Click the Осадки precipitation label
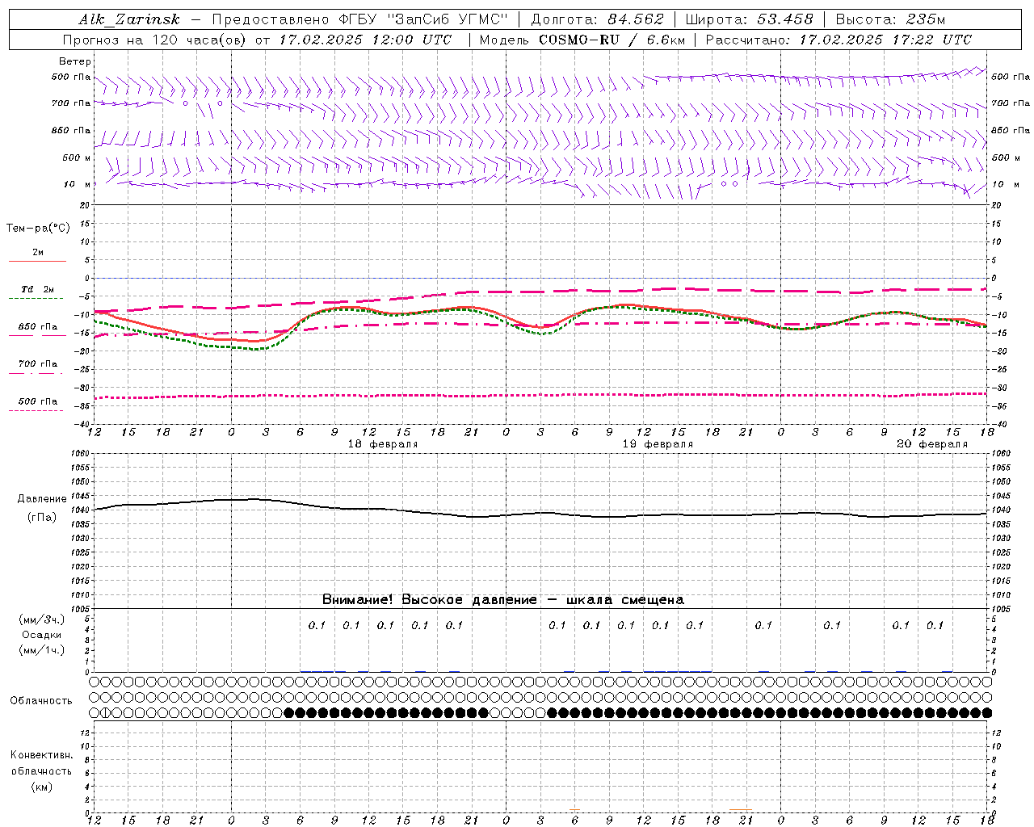 coord(42,635)
